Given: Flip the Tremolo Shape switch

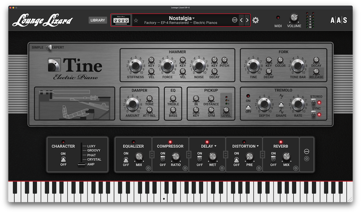Looking at the screenshot, I should point(281,104).
